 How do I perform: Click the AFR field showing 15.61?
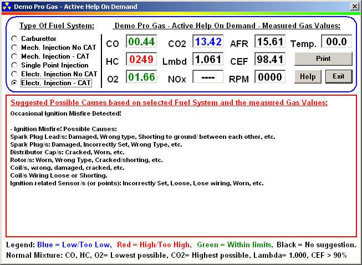click(x=271, y=41)
